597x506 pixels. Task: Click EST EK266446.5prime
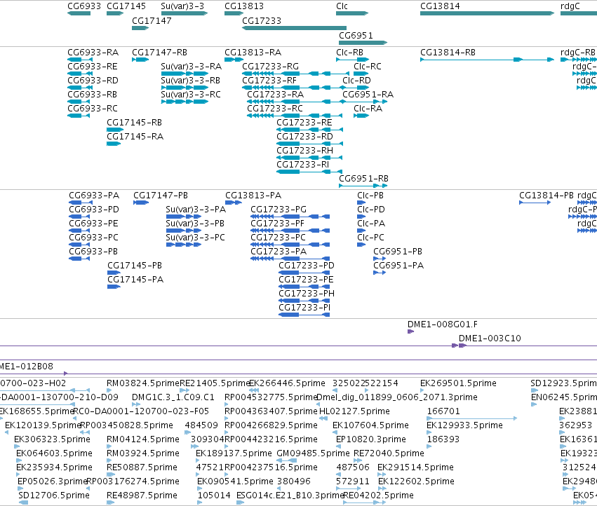tap(287, 383)
